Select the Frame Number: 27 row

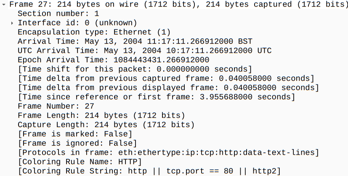click(56, 106)
